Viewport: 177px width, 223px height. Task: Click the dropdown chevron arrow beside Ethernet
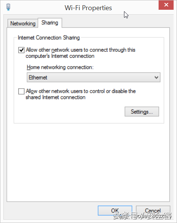[x=156, y=77]
